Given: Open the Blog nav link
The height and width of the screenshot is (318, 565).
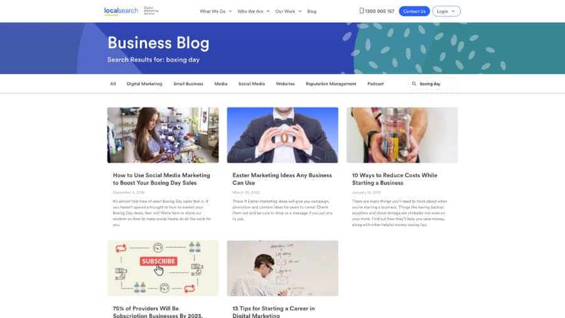Looking at the screenshot, I should coord(311,11).
